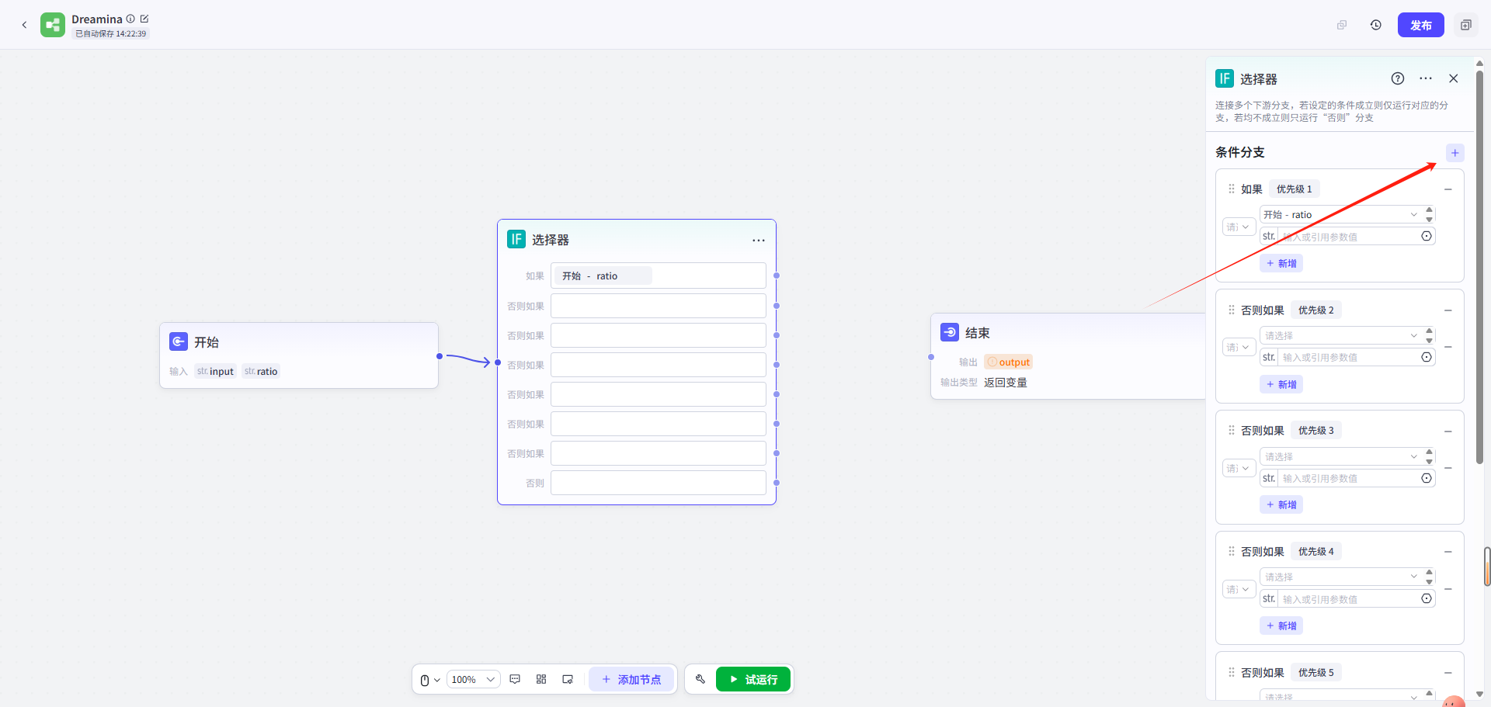Delete the condition row in 优先级 2
The image size is (1491, 707).
pos(1448,347)
